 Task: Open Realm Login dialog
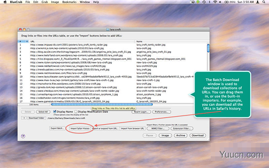pos(141,112)
